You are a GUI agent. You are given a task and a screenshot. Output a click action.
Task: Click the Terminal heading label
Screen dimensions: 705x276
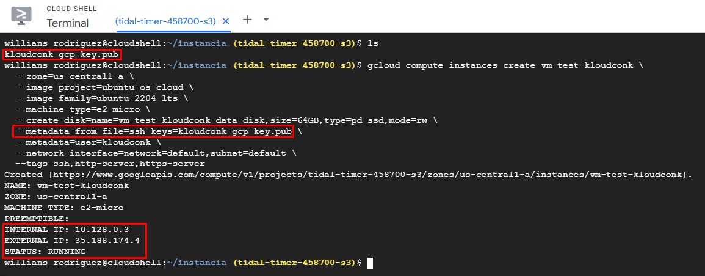coord(67,23)
